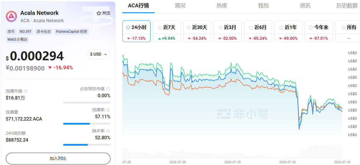
Task: Click the price $0.000294
Action: point(35,56)
